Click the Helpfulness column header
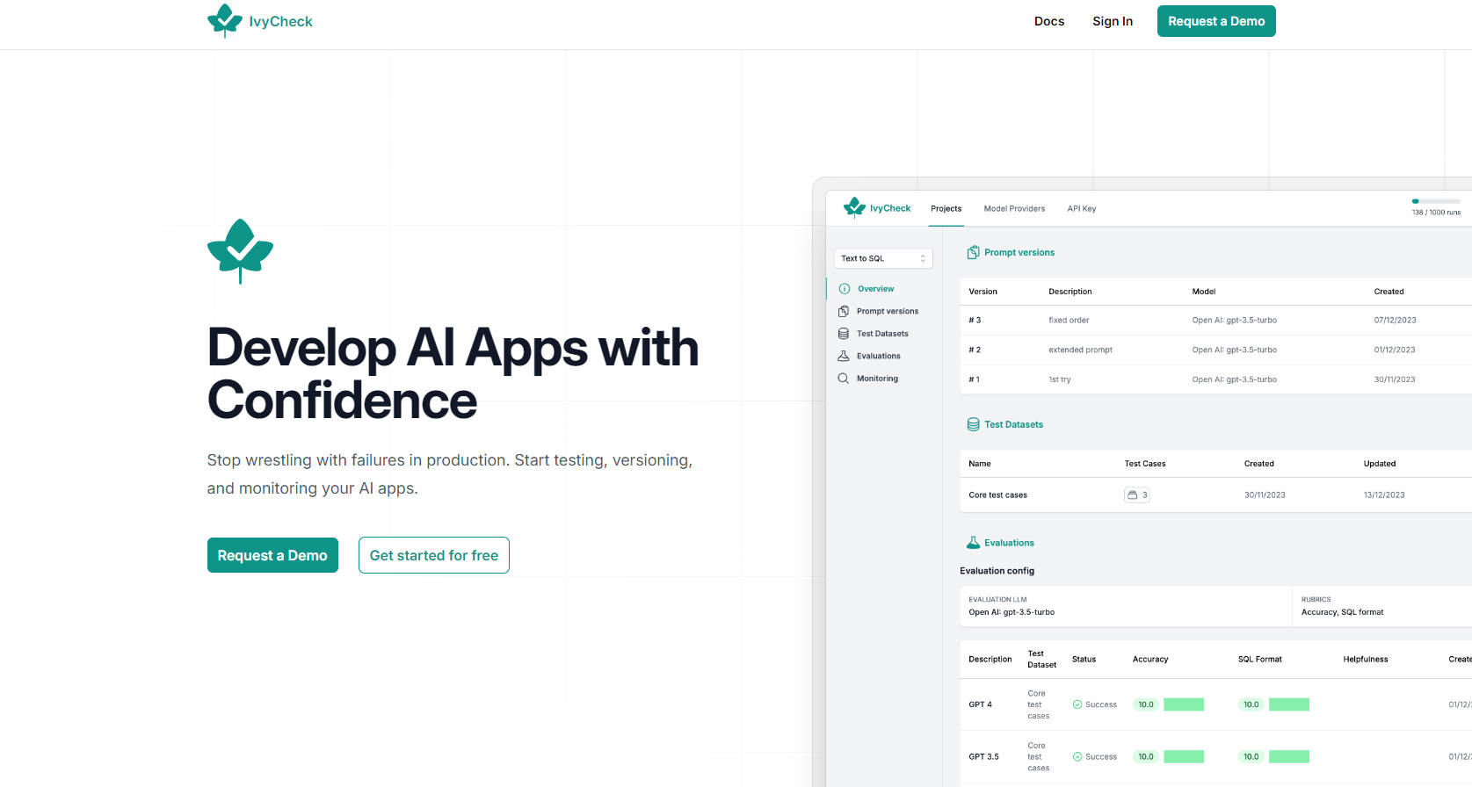Screen dimensions: 1472x787 (x=1365, y=659)
